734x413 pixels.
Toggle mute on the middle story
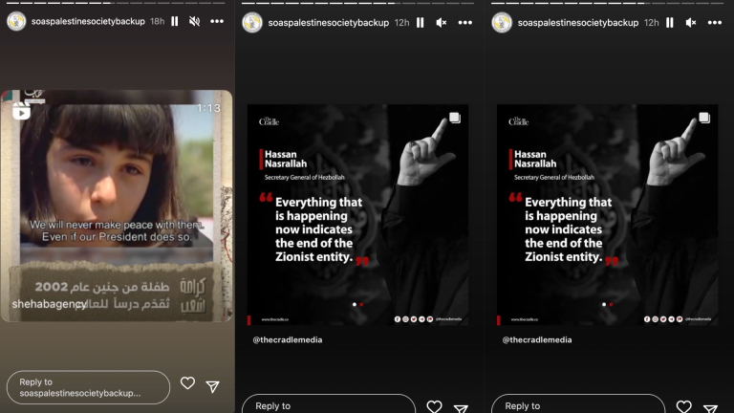coord(442,22)
